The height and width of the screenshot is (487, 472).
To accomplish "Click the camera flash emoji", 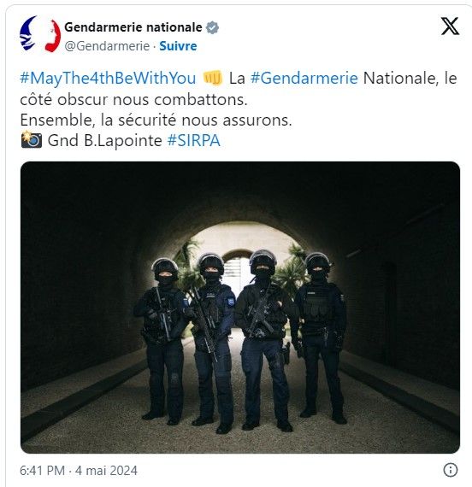I will click(31, 140).
